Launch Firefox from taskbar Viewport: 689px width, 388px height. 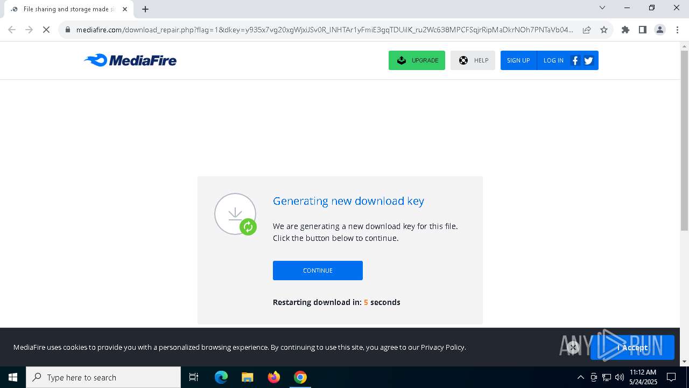[274, 377]
